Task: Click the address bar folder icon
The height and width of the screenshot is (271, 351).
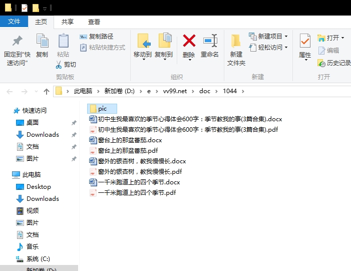Action: tap(59, 91)
